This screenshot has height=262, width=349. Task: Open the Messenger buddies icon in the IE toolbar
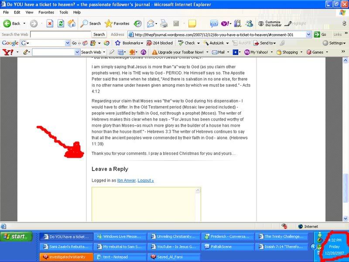click(249, 24)
